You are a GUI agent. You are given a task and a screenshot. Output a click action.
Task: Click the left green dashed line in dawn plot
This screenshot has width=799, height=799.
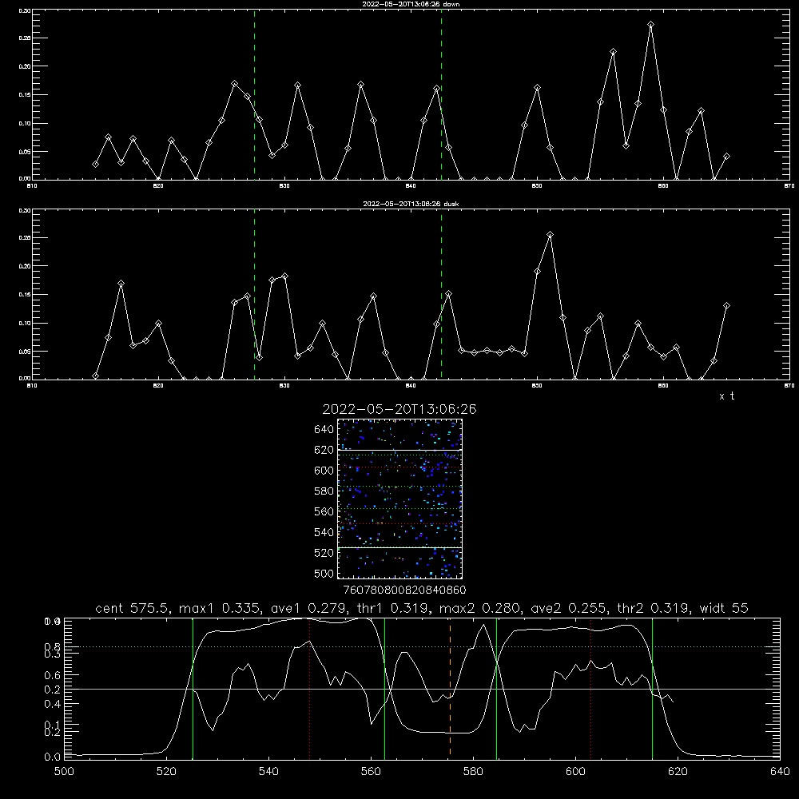pos(254,95)
